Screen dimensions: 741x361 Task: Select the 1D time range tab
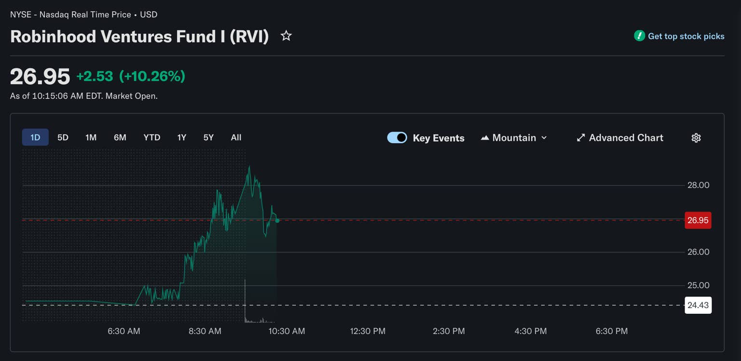pyautogui.click(x=35, y=137)
